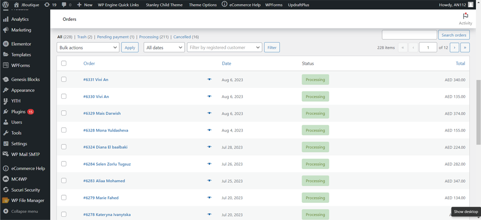The height and width of the screenshot is (220, 481).
Task: Click the Plugins plug sidebar icon
Action: coord(6,112)
